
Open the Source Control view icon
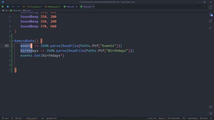[211, 14]
